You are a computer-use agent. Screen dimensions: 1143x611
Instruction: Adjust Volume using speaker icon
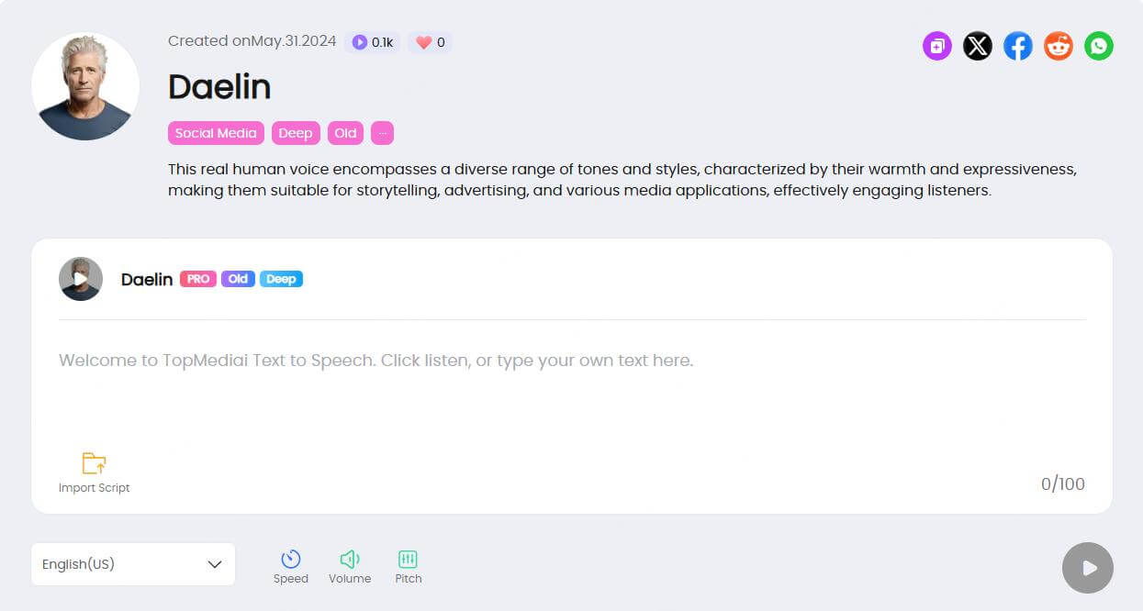(x=349, y=559)
